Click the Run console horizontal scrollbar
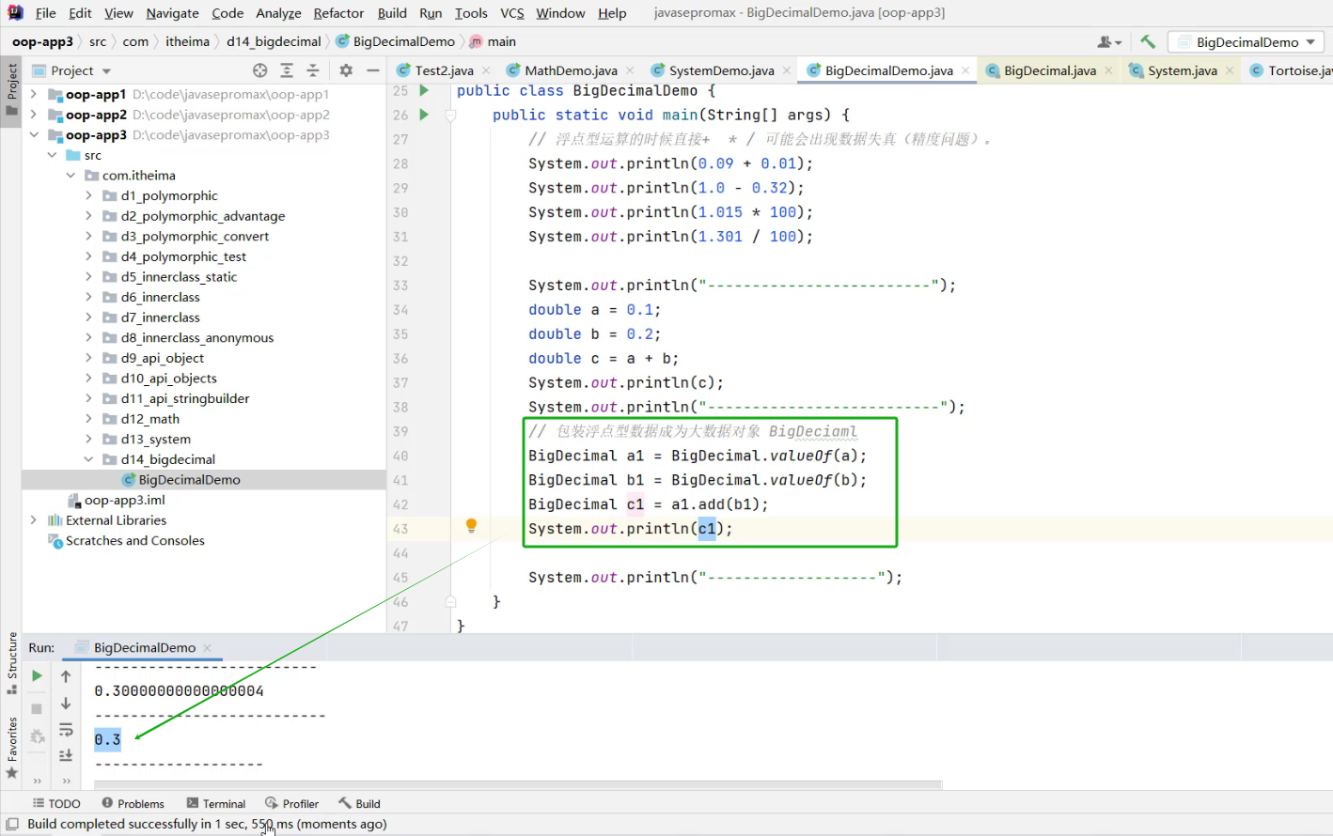Screen dimensions: 1333x836 518,784
